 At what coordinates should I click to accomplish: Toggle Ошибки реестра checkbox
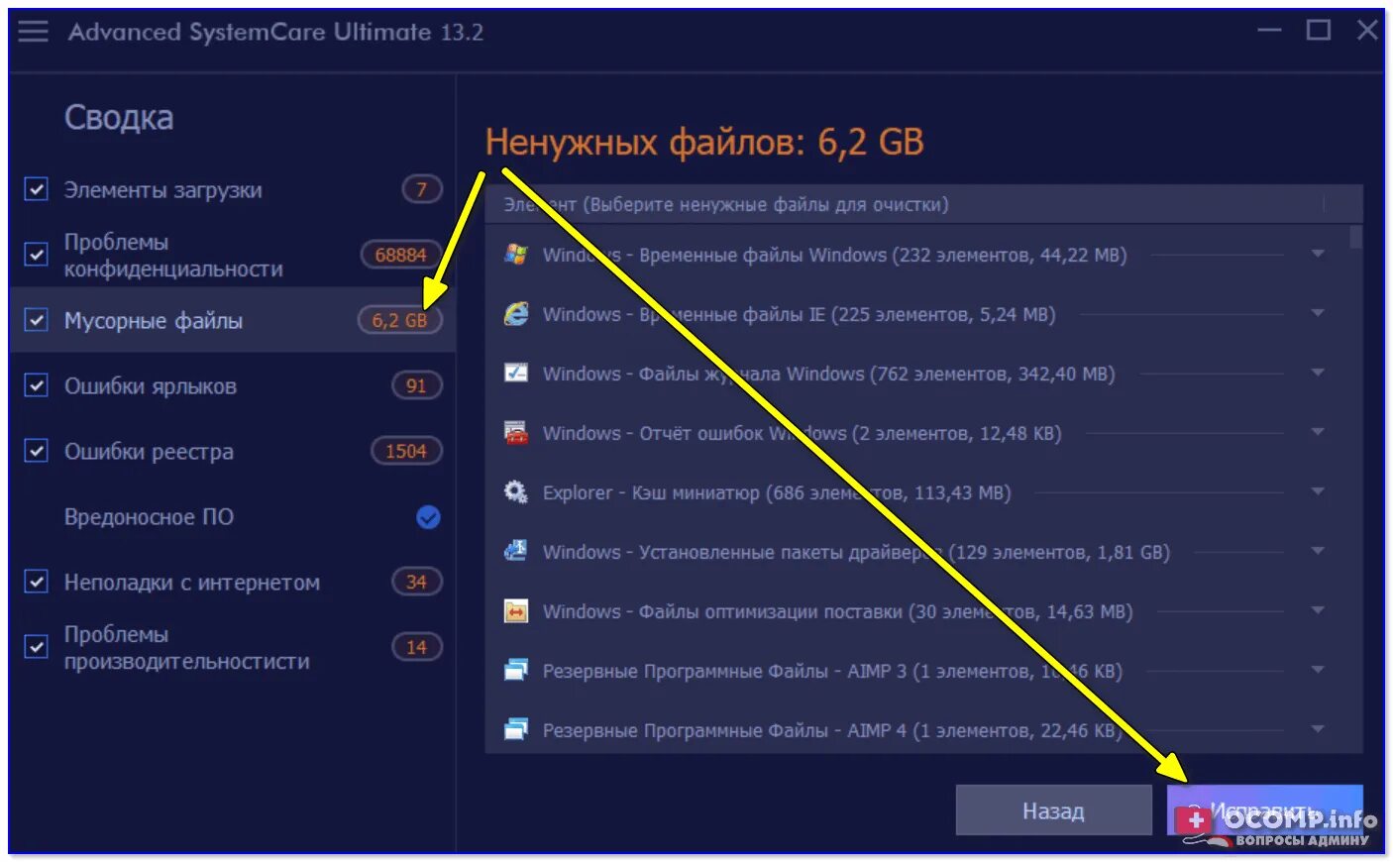pos(36,451)
